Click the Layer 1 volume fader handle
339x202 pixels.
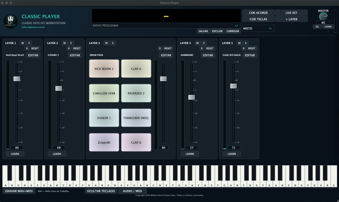17,79
